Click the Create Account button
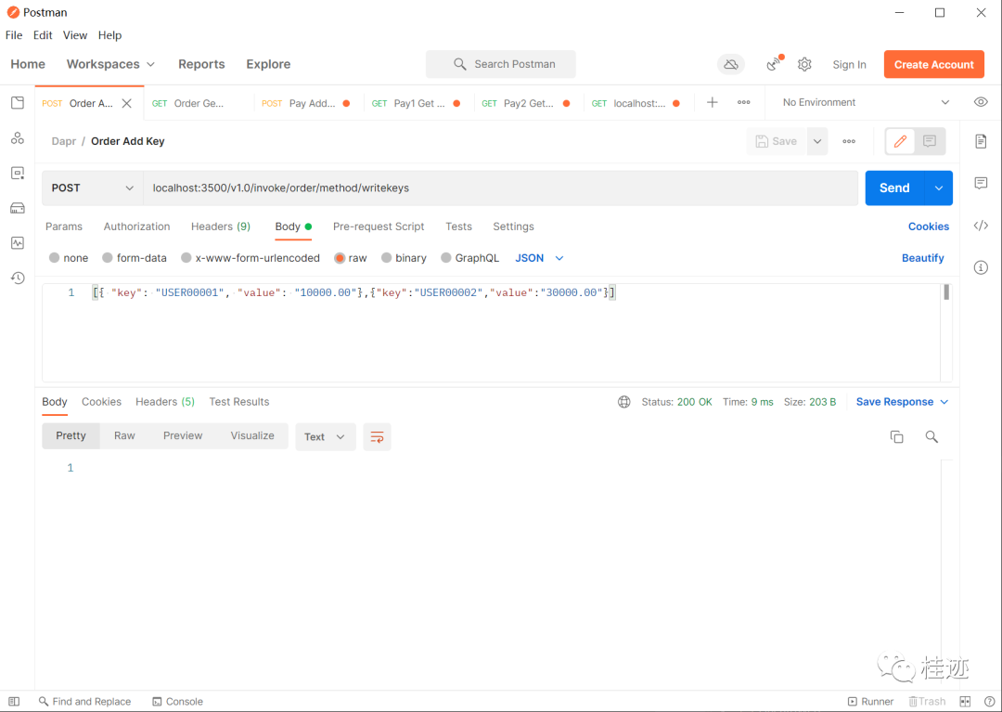1002x712 pixels. [x=933, y=65]
